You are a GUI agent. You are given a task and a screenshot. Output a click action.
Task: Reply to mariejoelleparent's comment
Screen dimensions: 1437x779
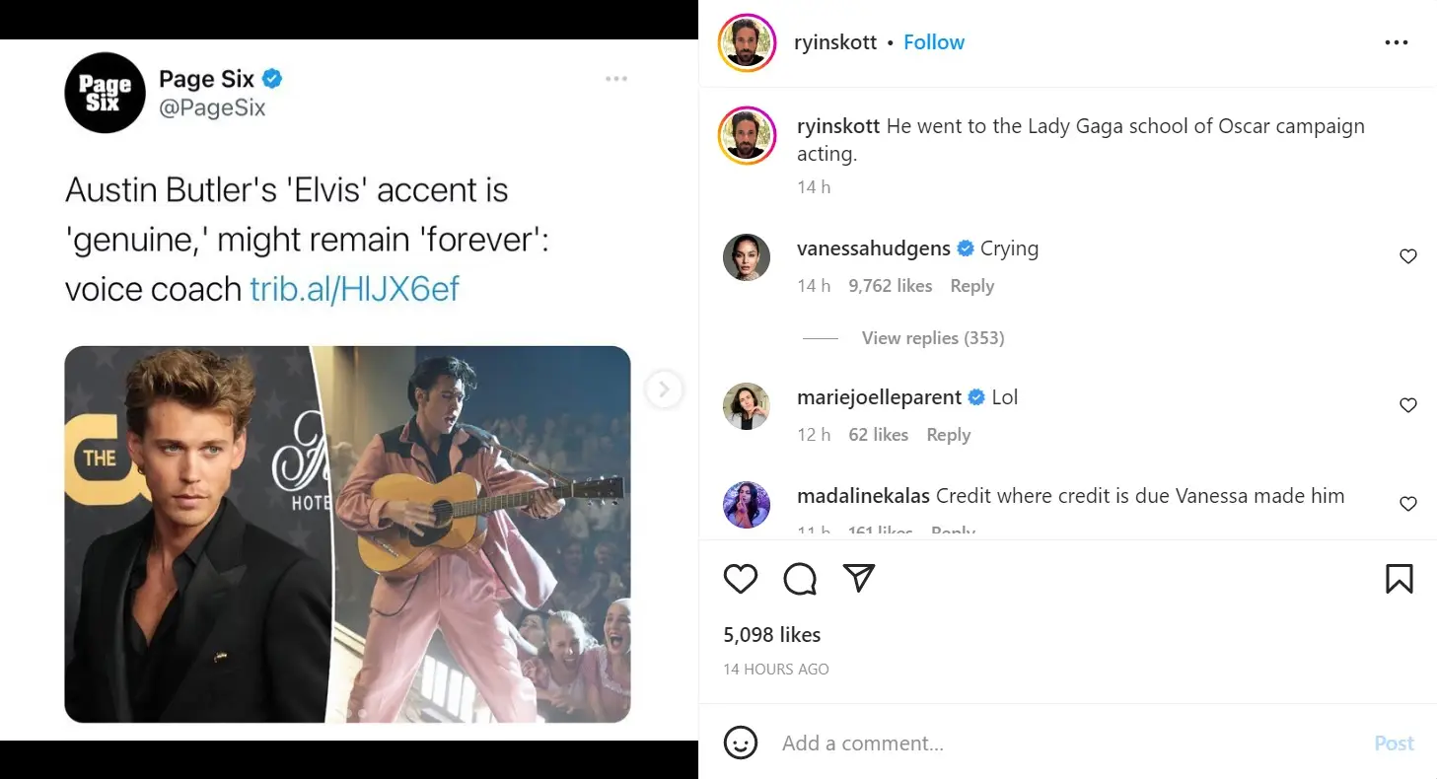coord(947,434)
